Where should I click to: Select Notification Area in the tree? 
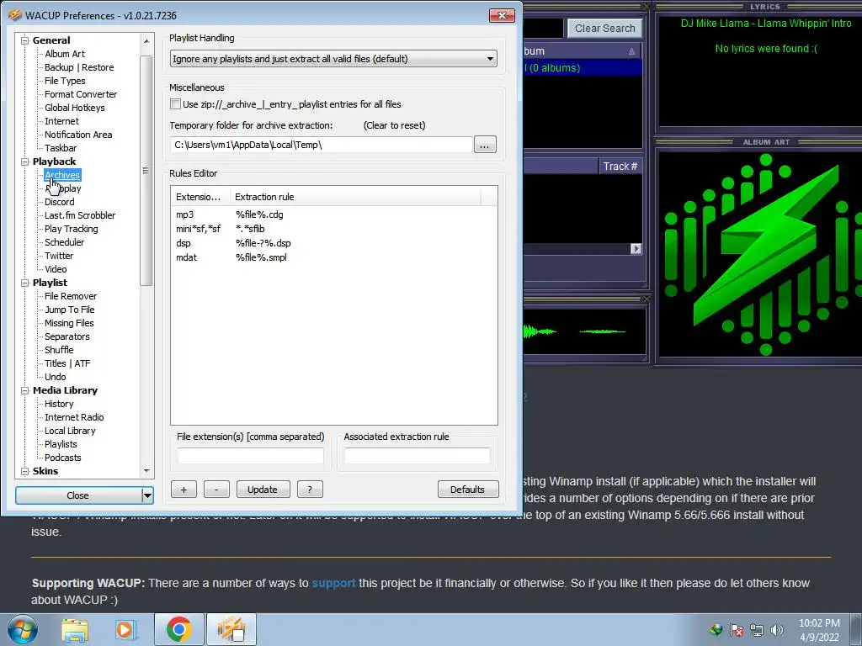point(78,135)
